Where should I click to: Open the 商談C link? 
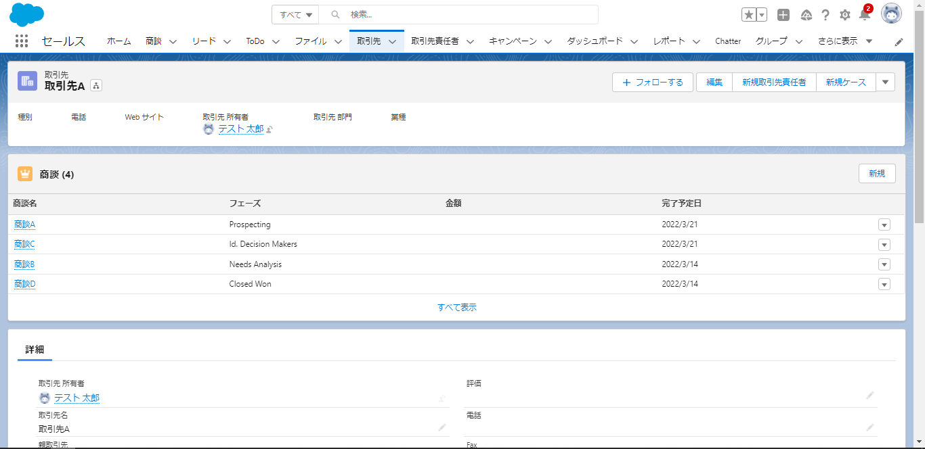coord(24,244)
